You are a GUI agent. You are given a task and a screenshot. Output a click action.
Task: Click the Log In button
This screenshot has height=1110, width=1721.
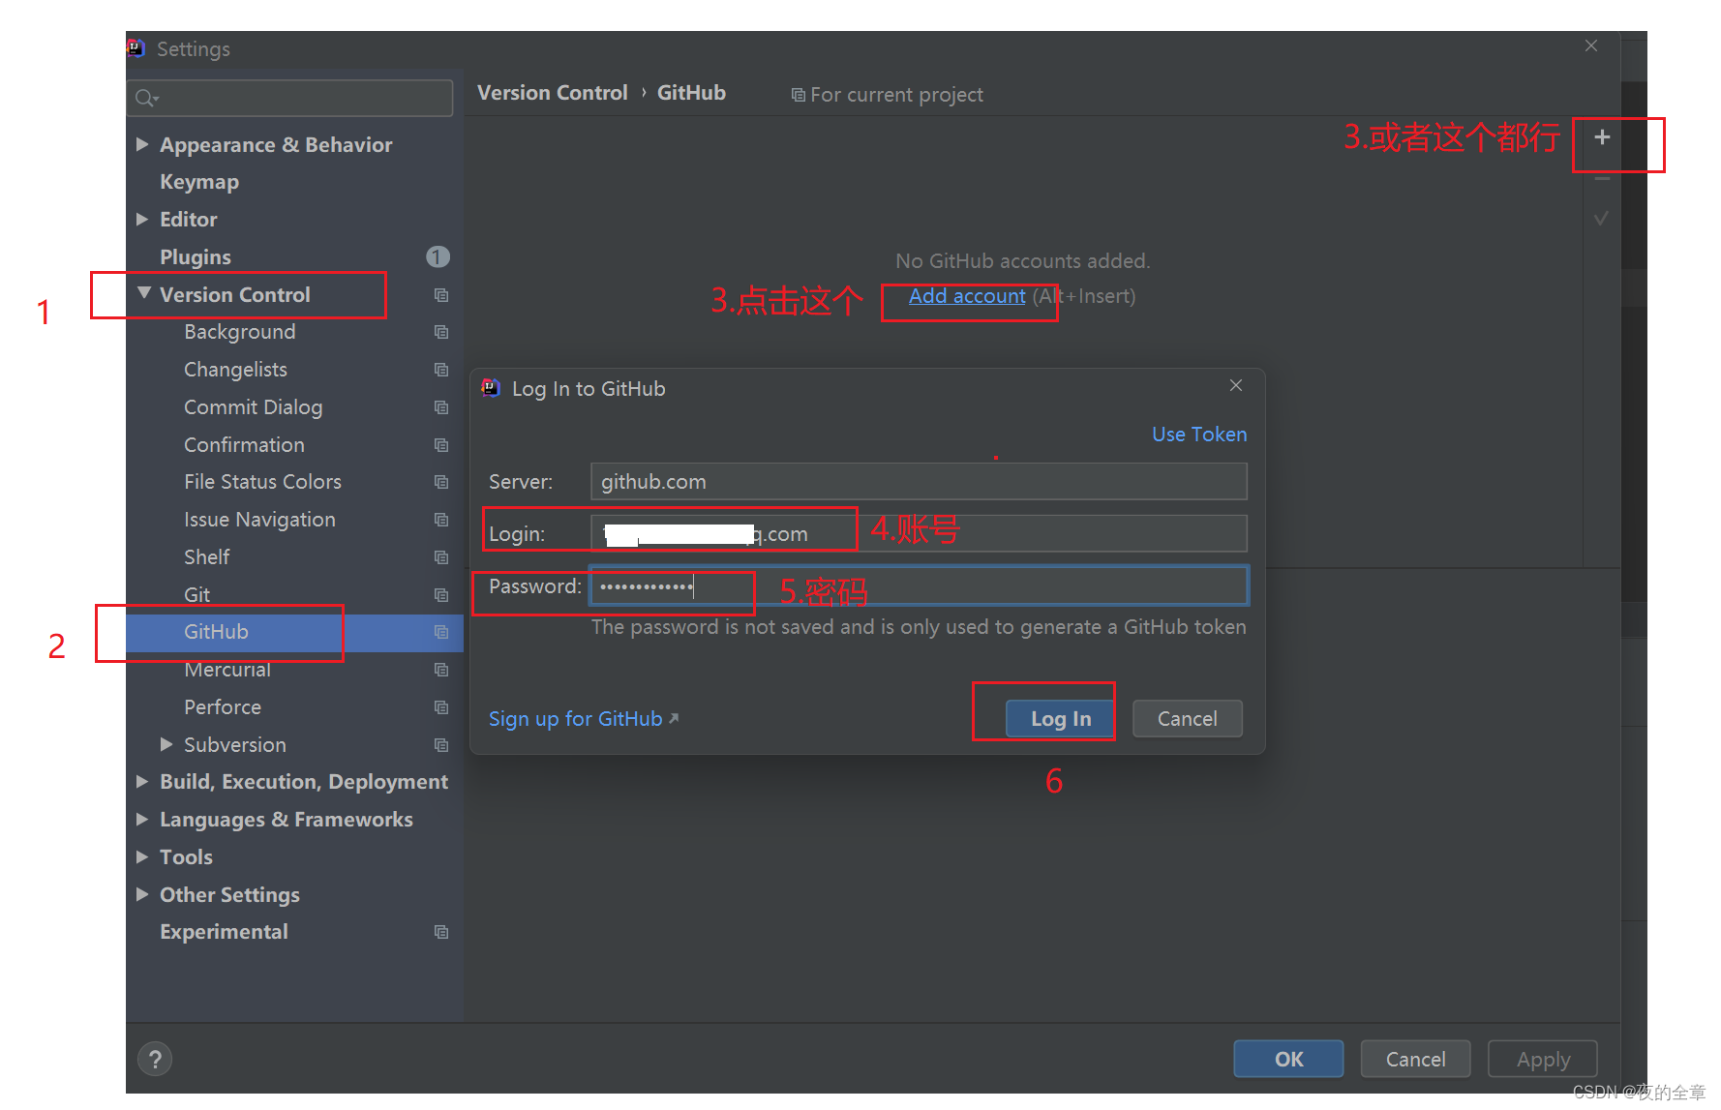pyautogui.click(x=1061, y=719)
